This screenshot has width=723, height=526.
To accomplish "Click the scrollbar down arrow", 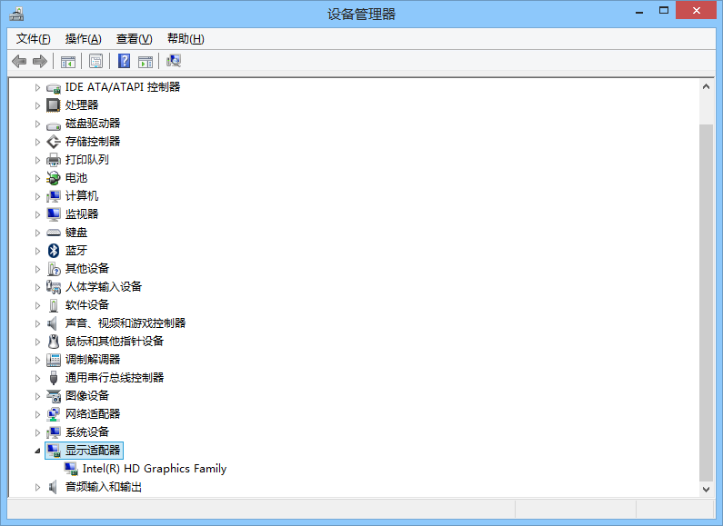I will point(706,489).
